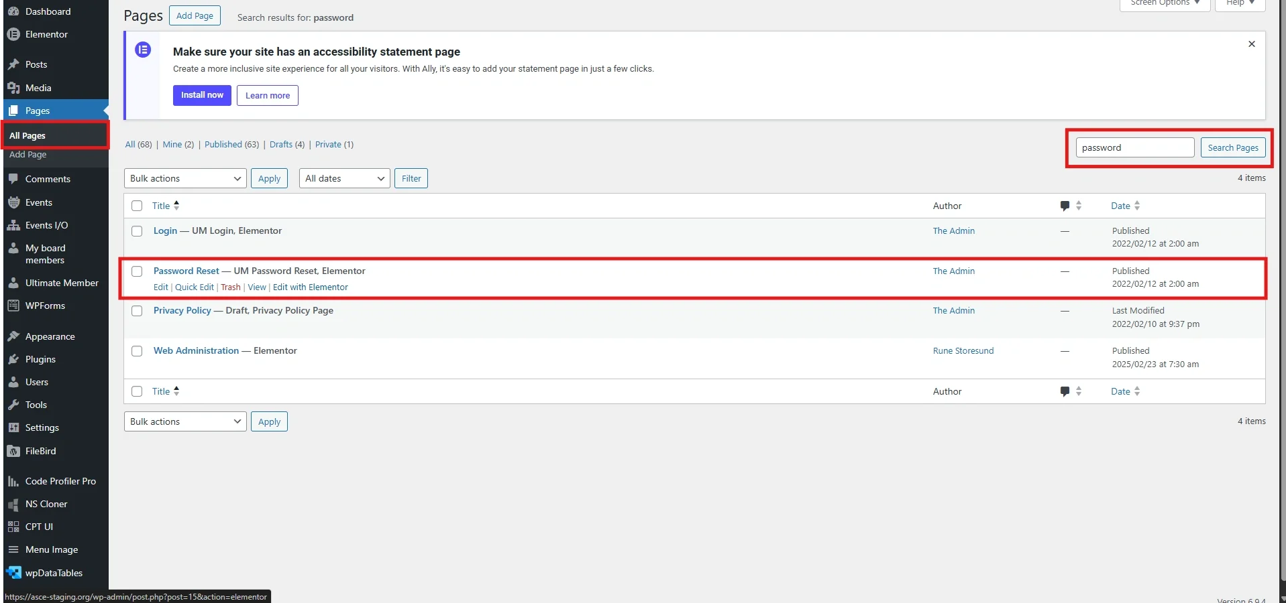
Task: Select the Privacy Policy page checkbox
Action: click(x=137, y=311)
